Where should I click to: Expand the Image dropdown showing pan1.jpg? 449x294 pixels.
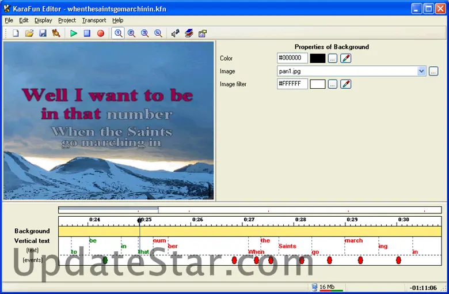pyautogui.click(x=421, y=71)
